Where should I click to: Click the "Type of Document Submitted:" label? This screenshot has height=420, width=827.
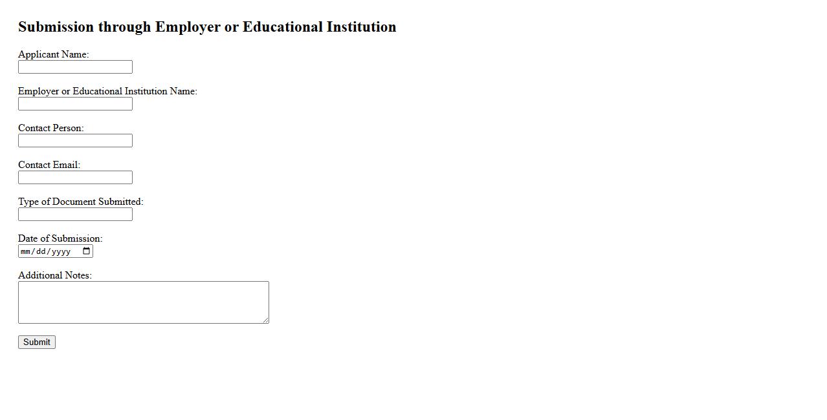coord(80,202)
